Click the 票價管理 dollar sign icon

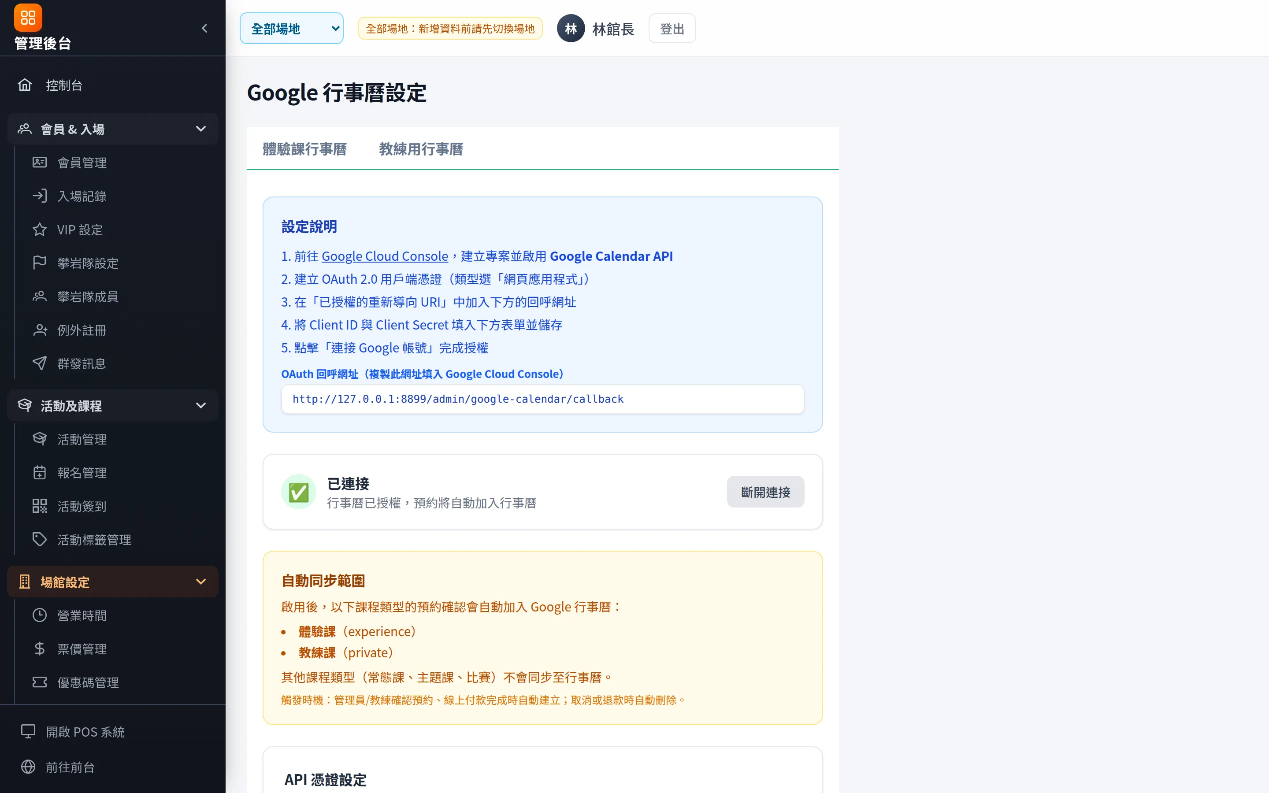(x=39, y=649)
